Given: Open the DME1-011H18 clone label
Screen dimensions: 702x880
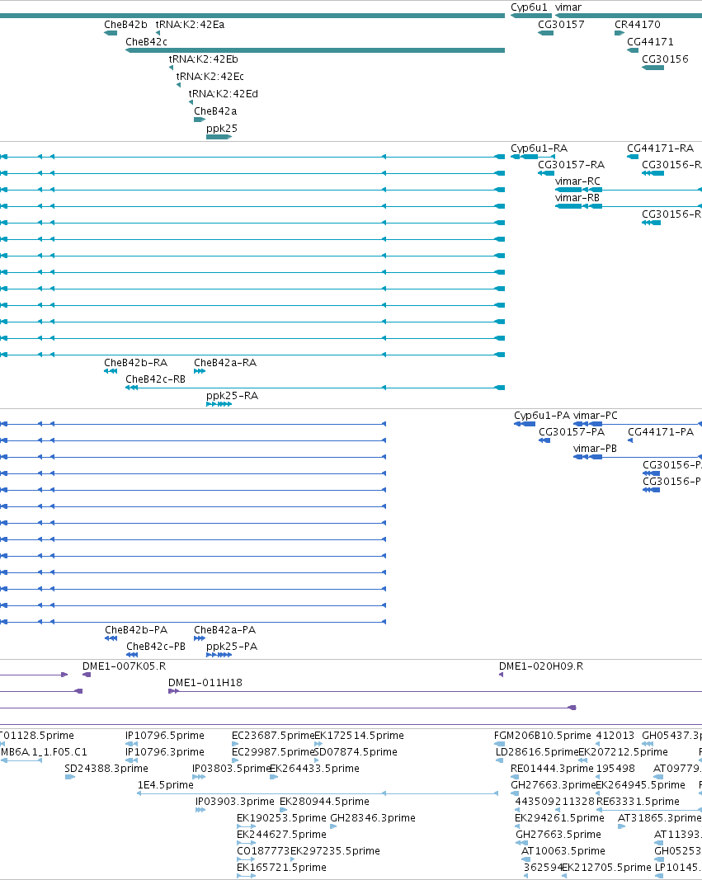Looking at the screenshot, I should point(205,683).
